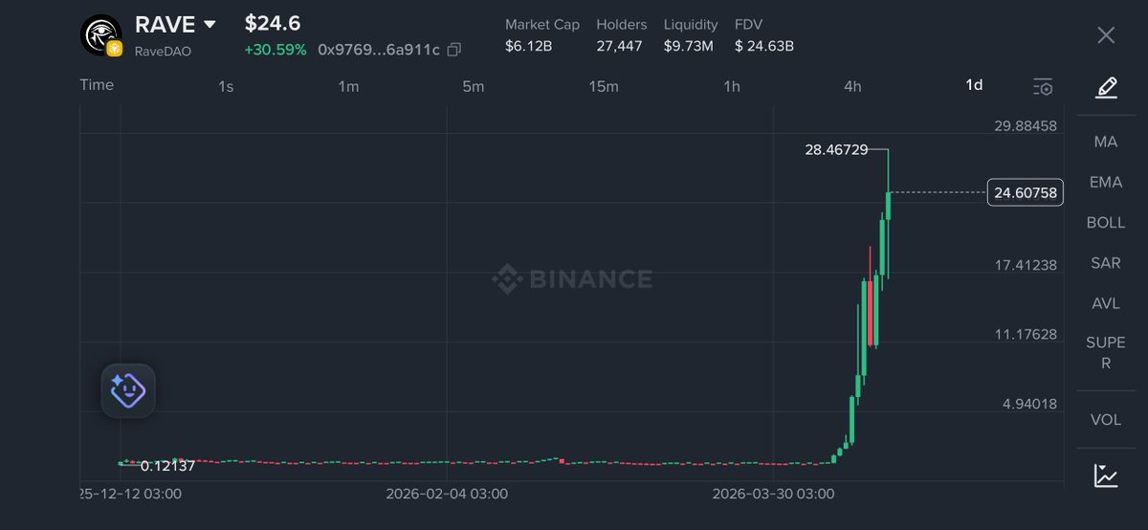Toggle the MA indicator
The image size is (1148, 530).
click(x=1106, y=142)
